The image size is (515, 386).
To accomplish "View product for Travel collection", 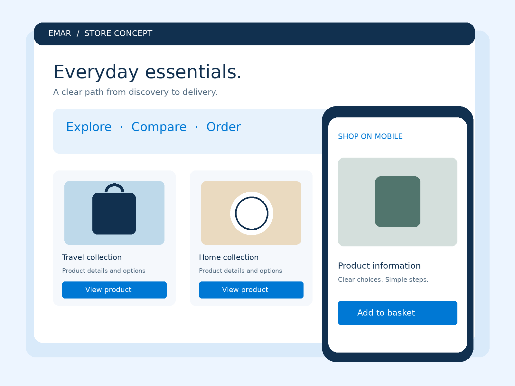I will (x=114, y=290).
